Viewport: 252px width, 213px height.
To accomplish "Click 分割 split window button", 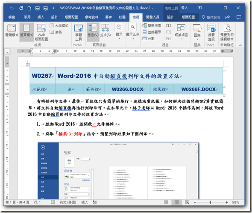I will click(x=149, y=38).
